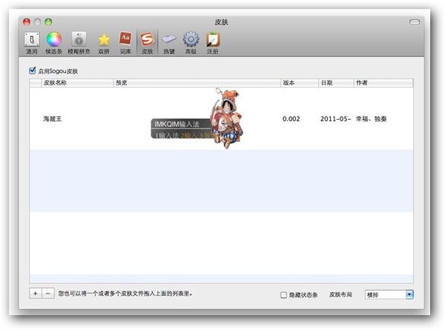Image resolution: width=445 pixels, height=330 pixels.
Task: Click the toolbar toggle pill button in title bar
Action: point(415,22)
